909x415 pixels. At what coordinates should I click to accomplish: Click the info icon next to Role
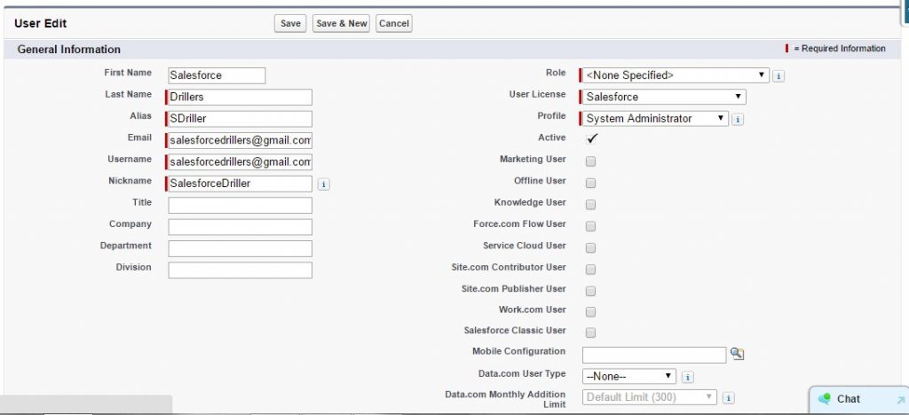click(779, 76)
